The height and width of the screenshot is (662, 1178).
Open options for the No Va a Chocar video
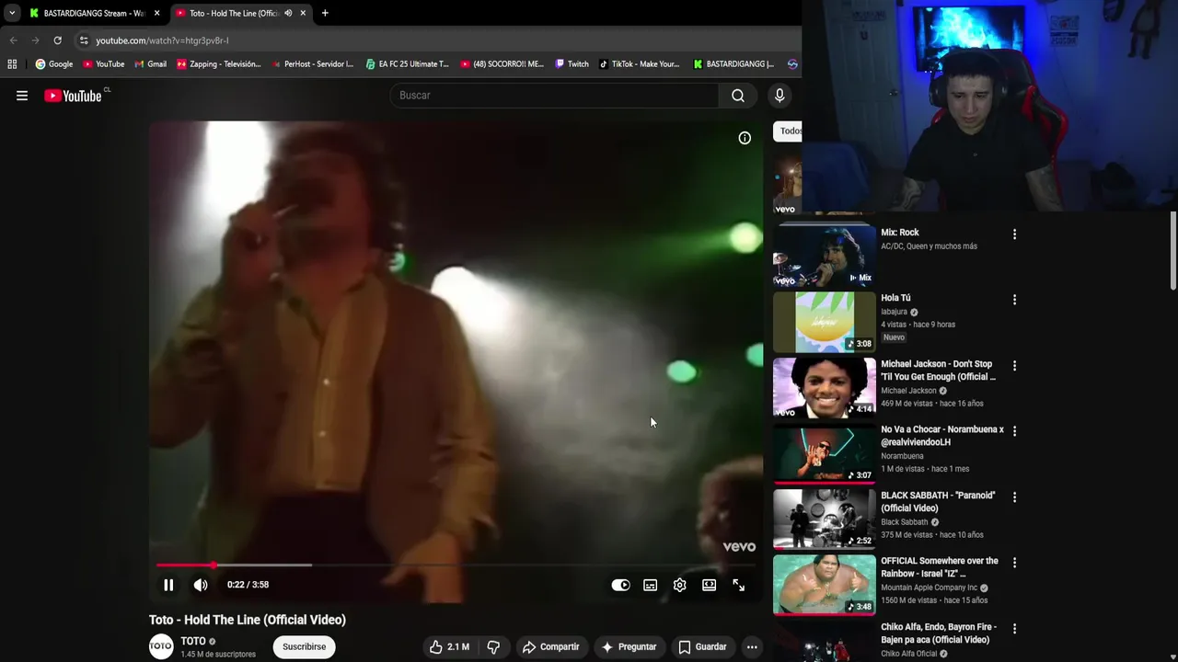click(1014, 431)
